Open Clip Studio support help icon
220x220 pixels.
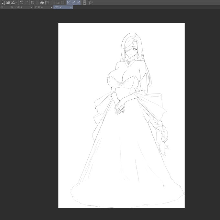click(x=91, y=2)
